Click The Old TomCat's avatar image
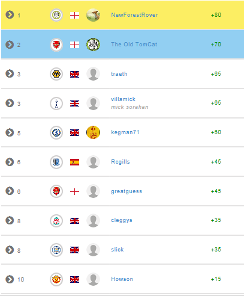The width and height of the screenshot is (244, 296). pos(93,45)
